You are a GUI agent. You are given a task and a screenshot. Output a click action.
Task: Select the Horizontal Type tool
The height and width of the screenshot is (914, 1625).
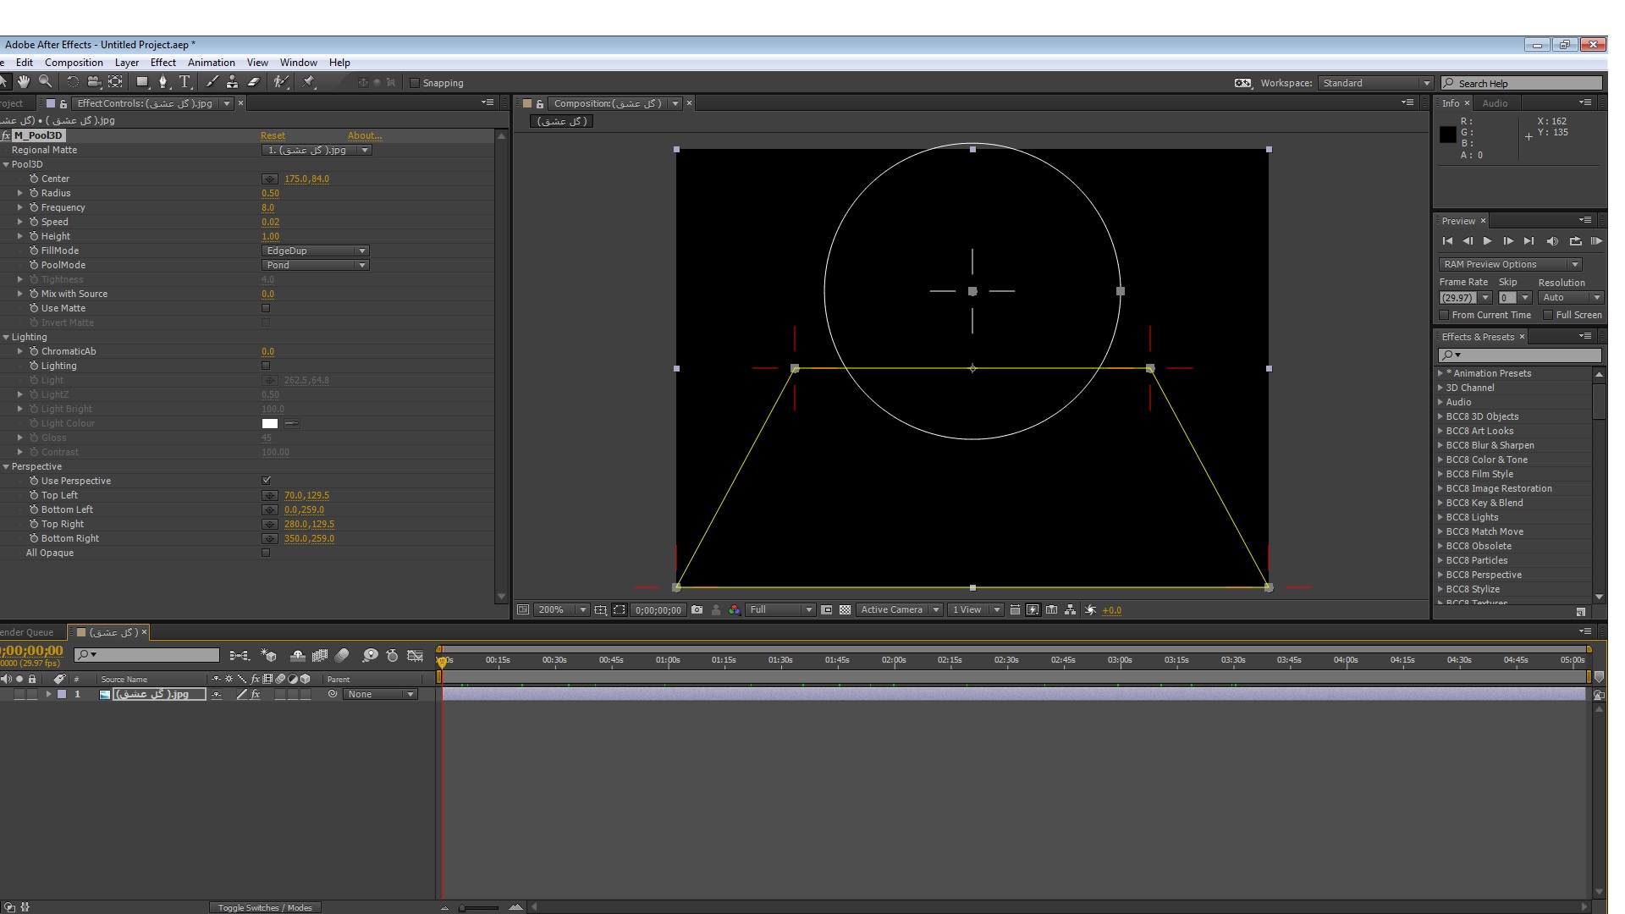185,82
